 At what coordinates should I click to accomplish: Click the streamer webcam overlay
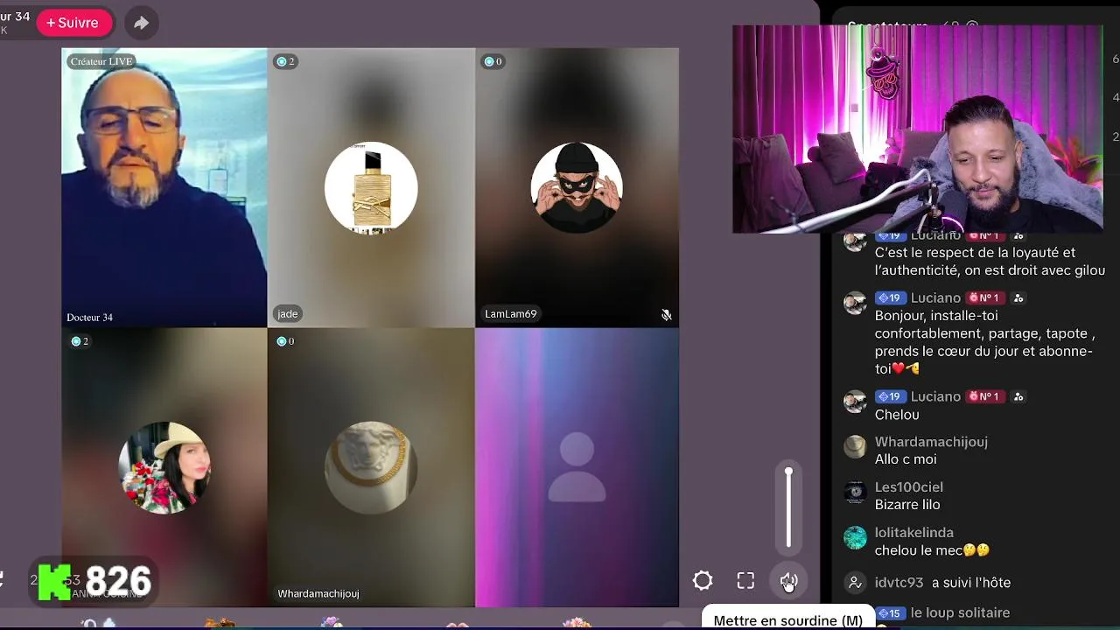tap(918, 129)
